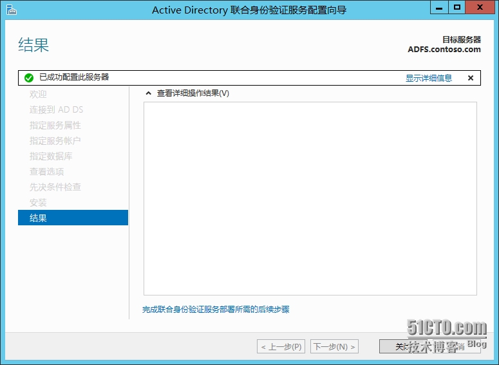The image size is (499, 365).
Task: Go to the 连接到 AD DS step
Action: point(56,109)
